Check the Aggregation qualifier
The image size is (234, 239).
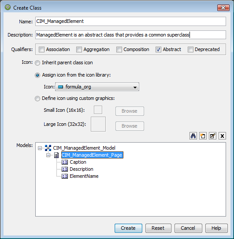[79, 50]
